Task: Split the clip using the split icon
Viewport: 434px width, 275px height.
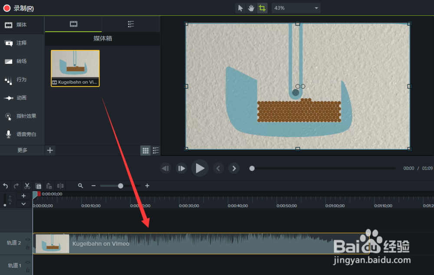Action: pos(60,186)
